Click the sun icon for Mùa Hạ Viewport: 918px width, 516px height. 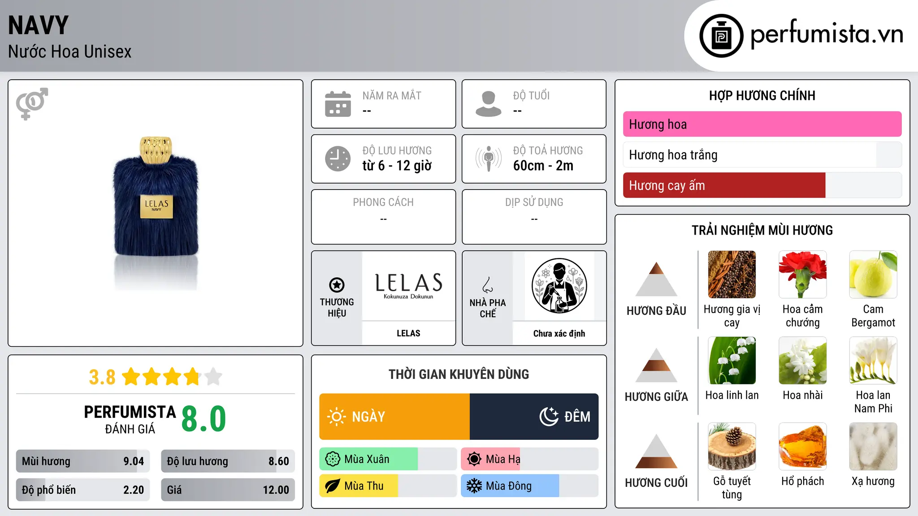pyautogui.click(x=474, y=459)
